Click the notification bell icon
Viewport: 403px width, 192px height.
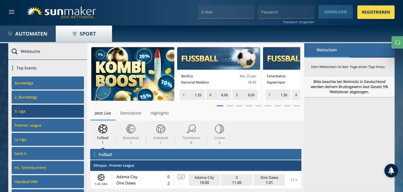click(x=391, y=171)
